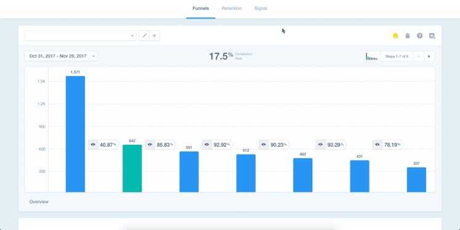The width and height of the screenshot is (460, 230).
Task: Click the 90.23% conversion value
Action: [x=278, y=144]
